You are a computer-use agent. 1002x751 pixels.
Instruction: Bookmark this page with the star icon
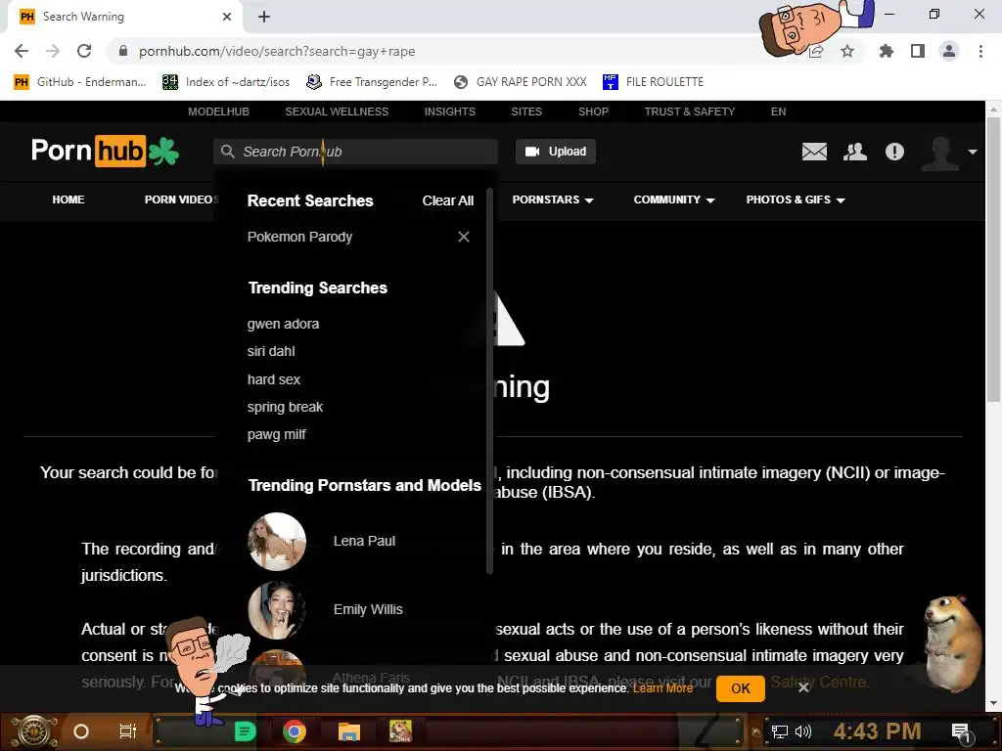click(x=847, y=51)
